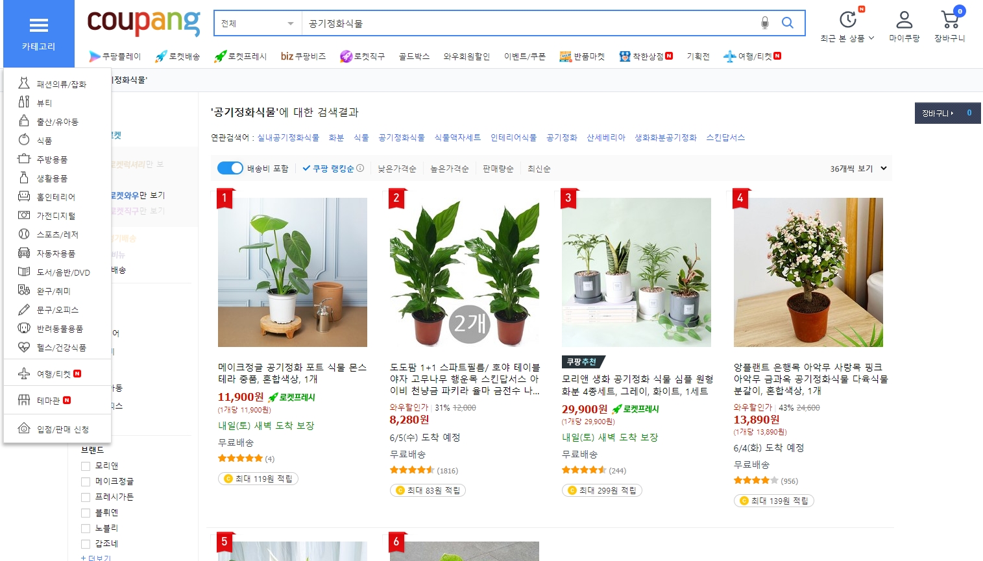Select the 반려동물용품 category icon
The height and width of the screenshot is (561, 983).
pos(24,328)
